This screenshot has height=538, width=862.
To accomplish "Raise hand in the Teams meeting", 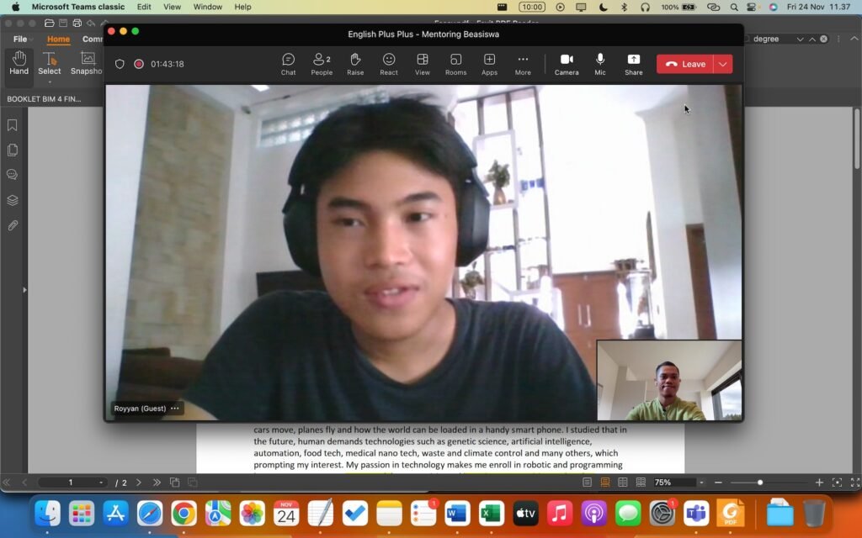I will [x=354, y=64].
